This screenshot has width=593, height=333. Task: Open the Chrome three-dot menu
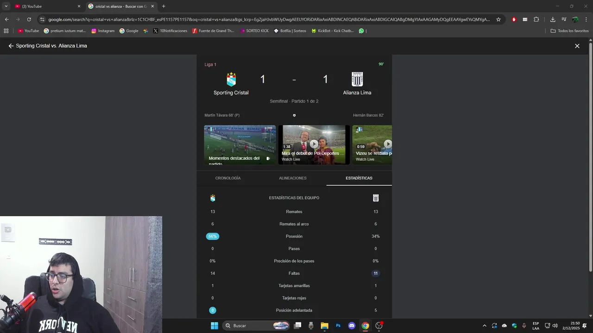(586, 19)
